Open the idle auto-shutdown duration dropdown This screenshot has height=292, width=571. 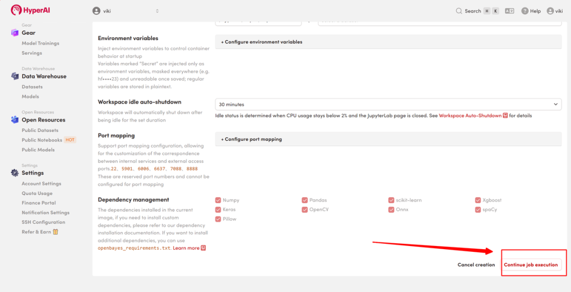click(x=388, y=104)
